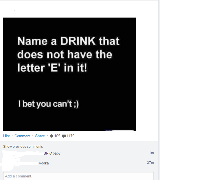Open the 105 likes count
Viewport: 218px width, 180px height.
tap(57, 136)
